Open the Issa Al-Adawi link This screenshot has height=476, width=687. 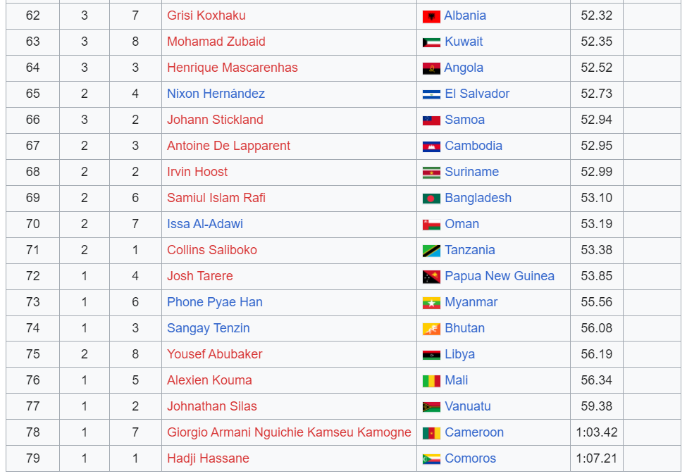[204, 224]
